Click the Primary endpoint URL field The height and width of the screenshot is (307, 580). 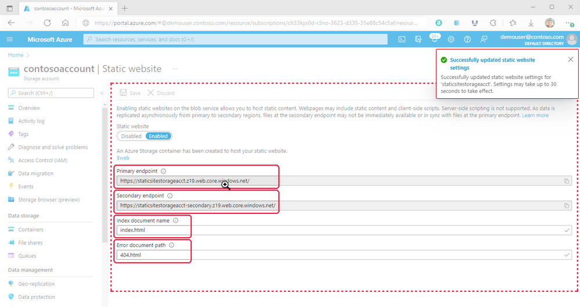pos(344,181)
